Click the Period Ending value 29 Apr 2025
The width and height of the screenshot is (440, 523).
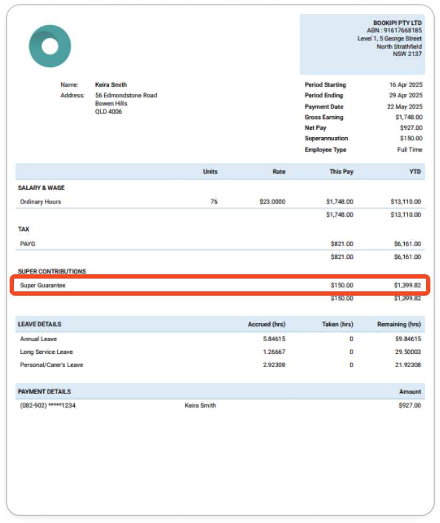click(405, 95)
